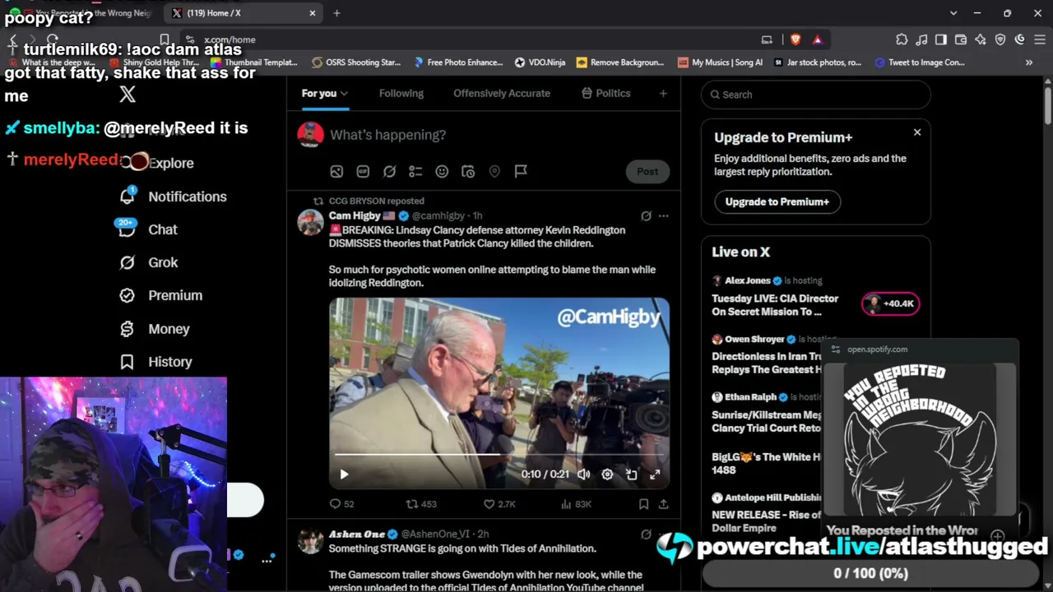Switch to the Politics tab

point(605,93)
